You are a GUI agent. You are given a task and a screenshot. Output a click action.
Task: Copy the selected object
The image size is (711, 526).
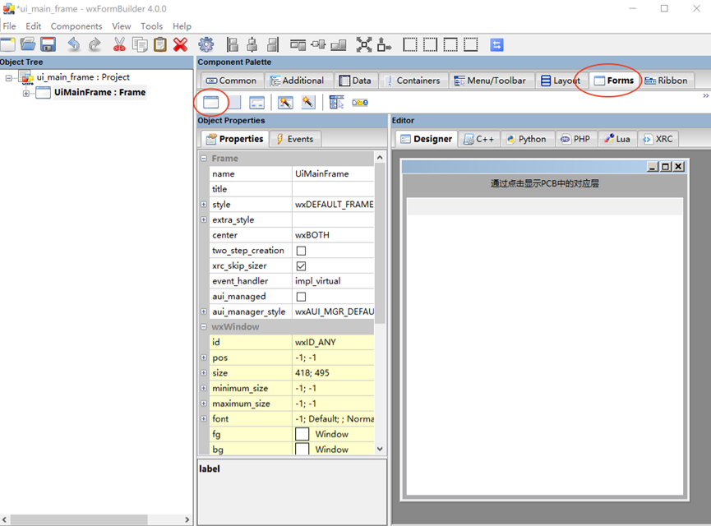tap(140, 44)
